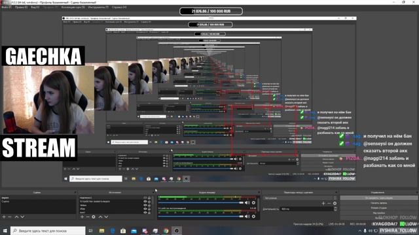419x235 pixels.
Task: Open Windows Start menu
Action: click(x=5, y=230)
